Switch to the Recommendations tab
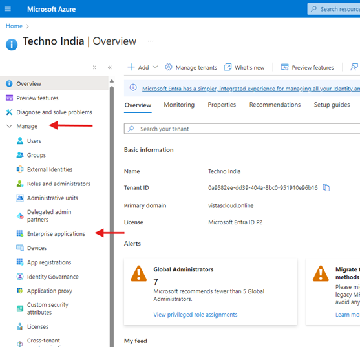This screenshot has width=360, height=347. (x=275, y=105)
